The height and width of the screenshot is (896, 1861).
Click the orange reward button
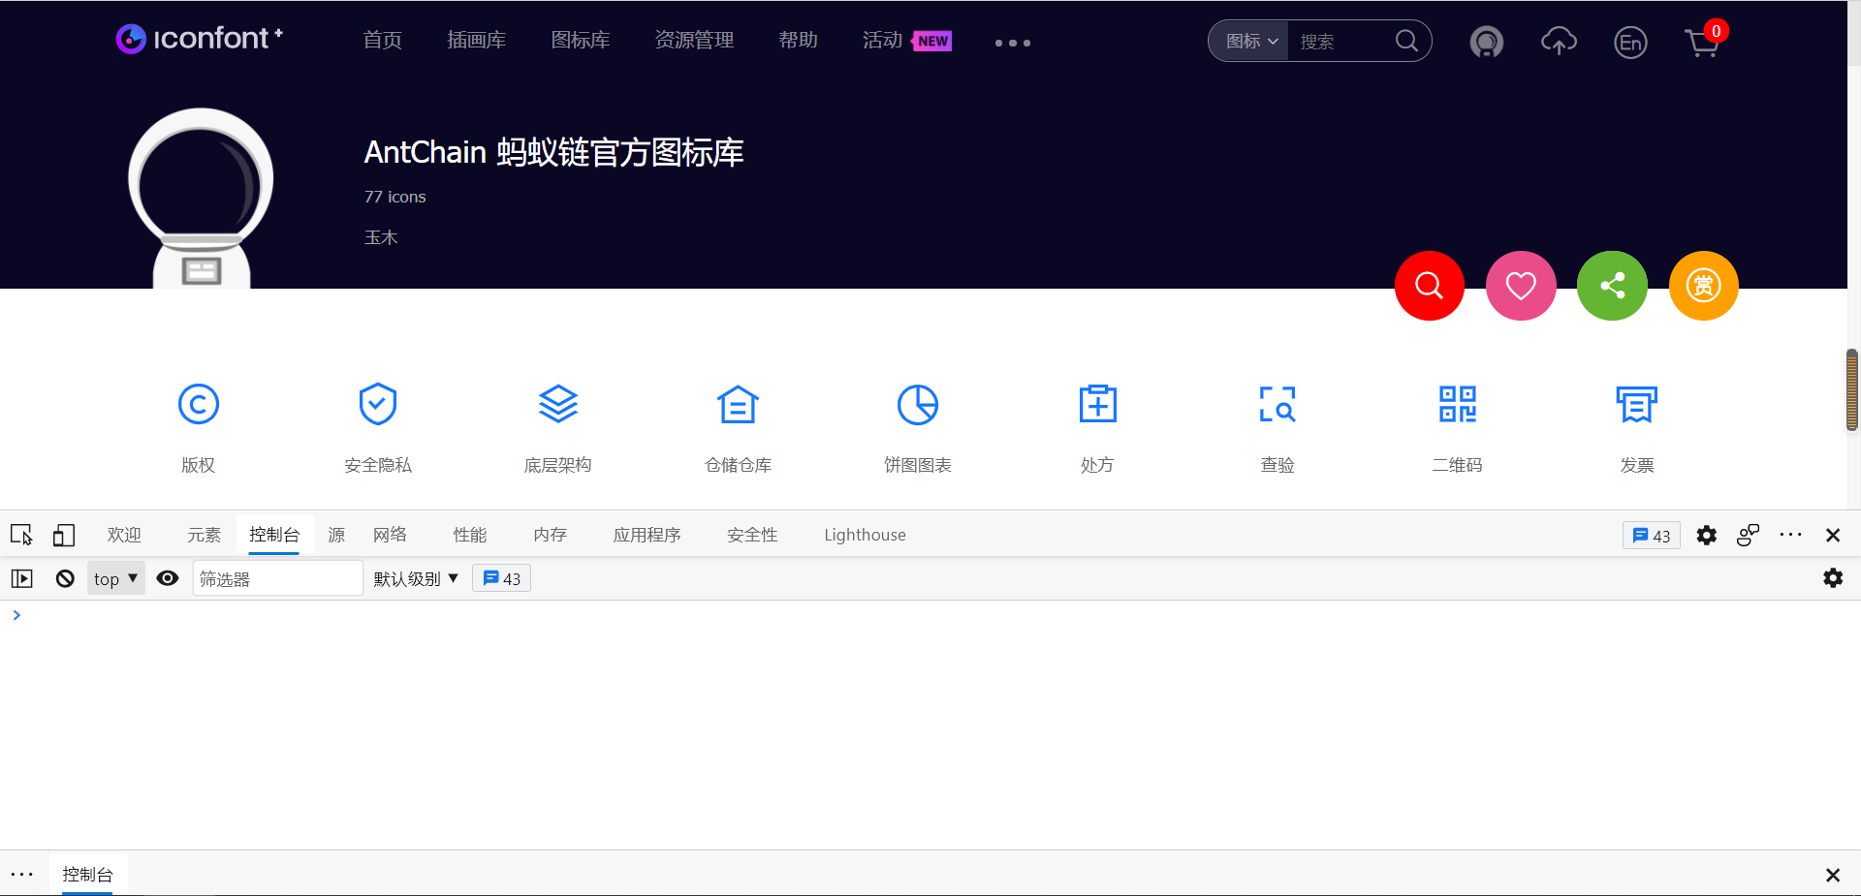click(1703, 286)
